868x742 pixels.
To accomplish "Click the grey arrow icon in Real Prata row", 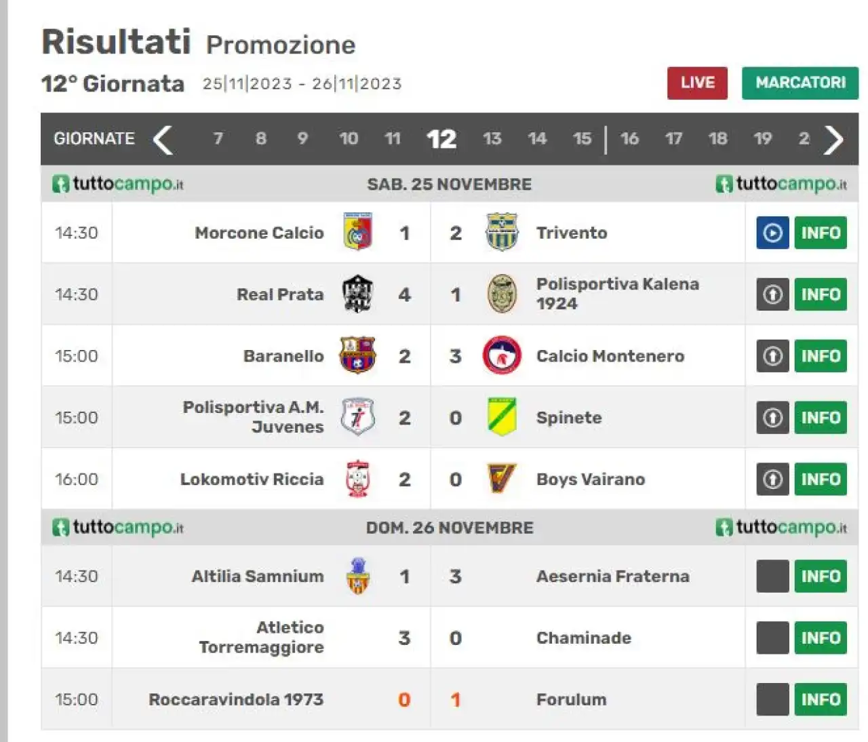I will [x=772, y=294].
